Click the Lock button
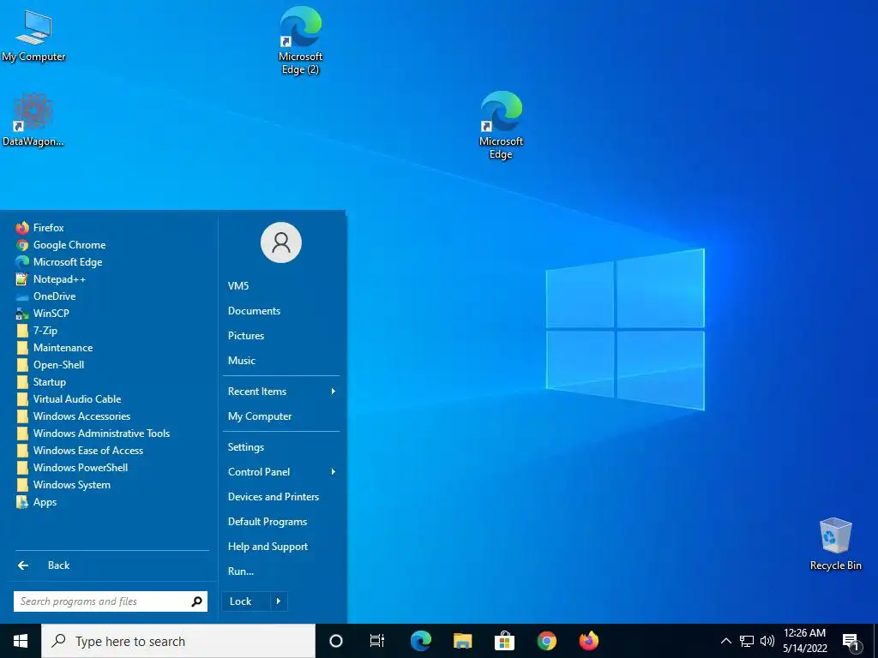 point(246,601)
